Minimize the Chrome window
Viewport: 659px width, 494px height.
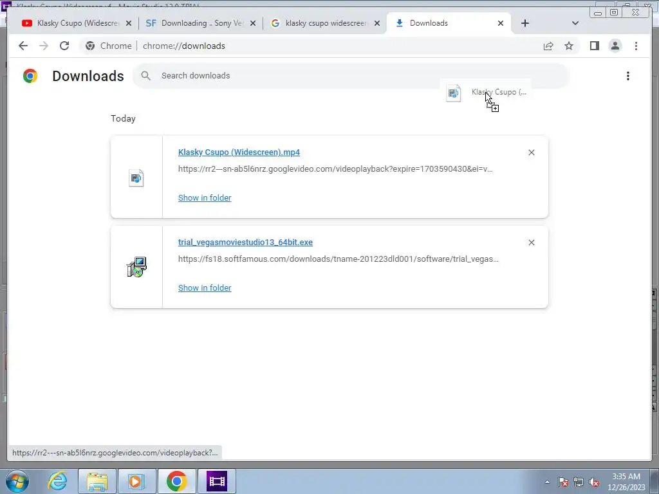(x=598, y=12)
